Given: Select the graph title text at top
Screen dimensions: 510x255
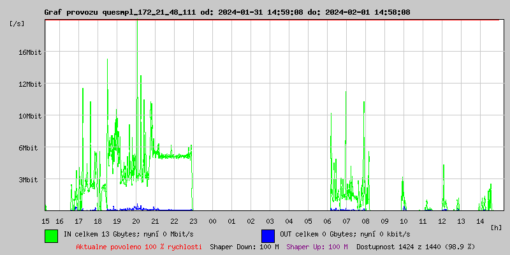Looking at the screenshot, I should 227,12.
